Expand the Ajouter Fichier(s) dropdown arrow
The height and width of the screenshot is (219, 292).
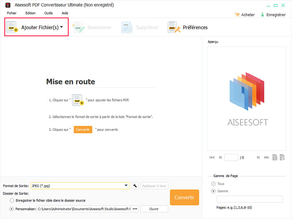[61, 27]
